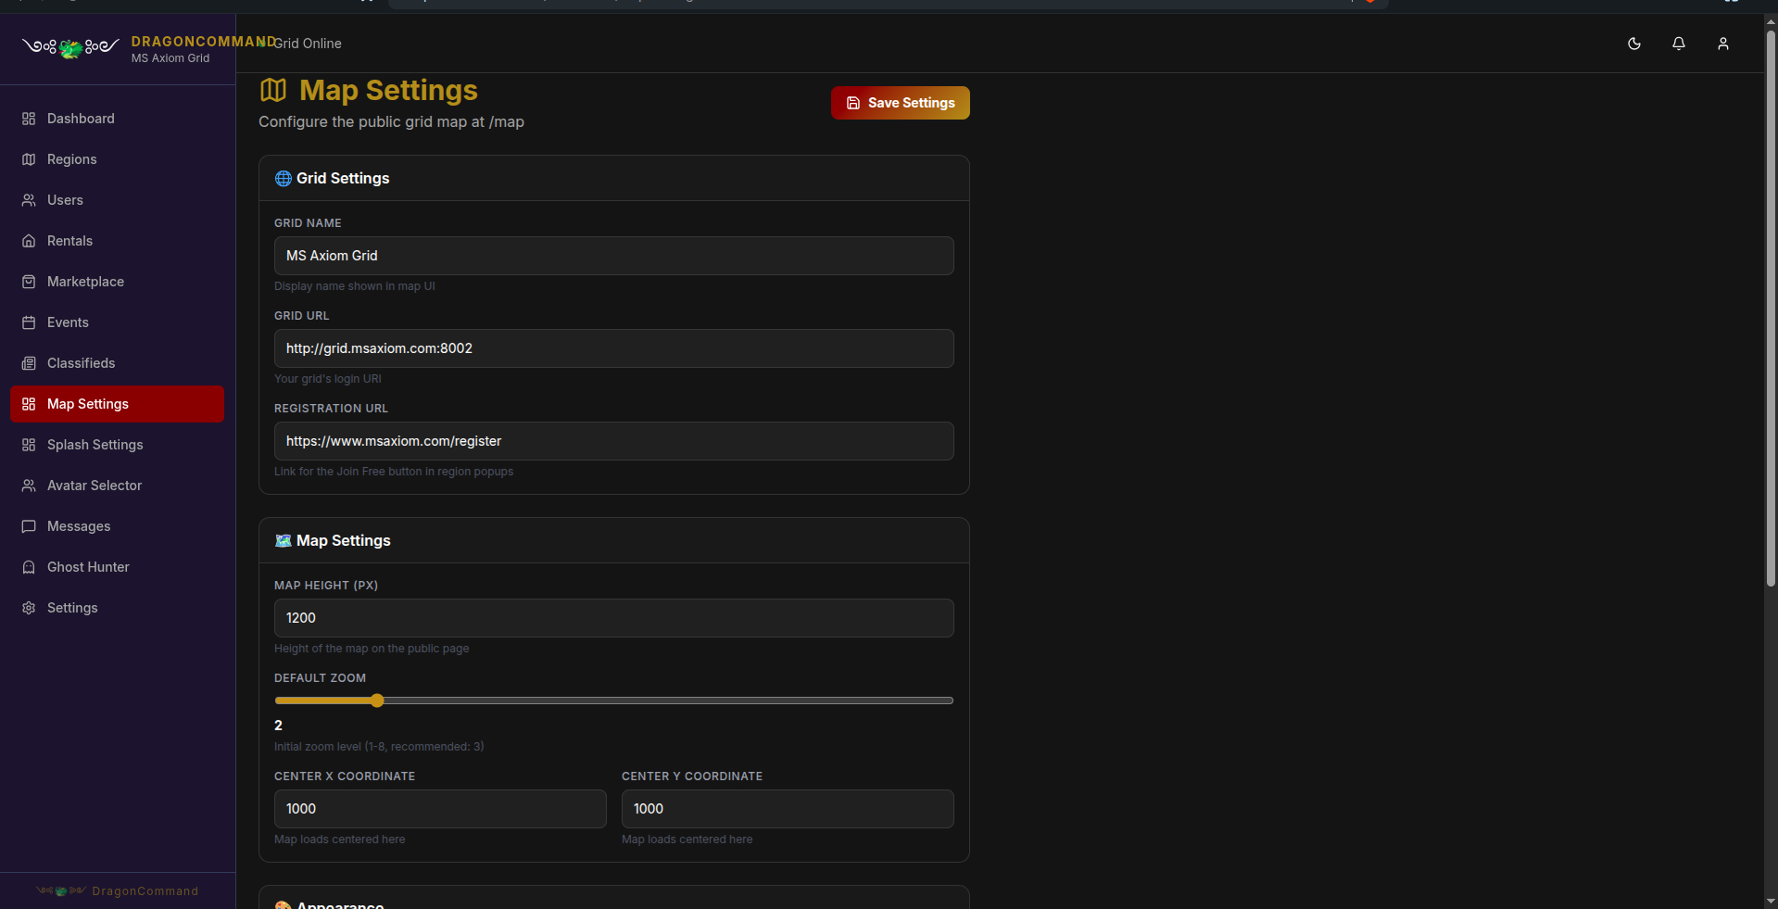This screenshot has width=1778, height=909.
Task: Click the Grid Online status text
Action: pyautogui.click(x=308, y=44)
